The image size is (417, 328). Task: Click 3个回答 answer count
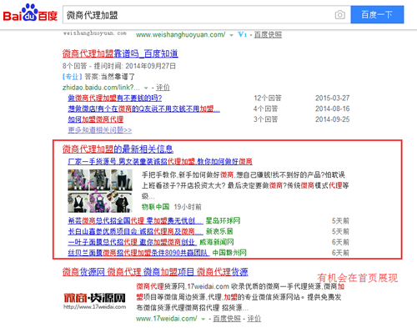265,119
